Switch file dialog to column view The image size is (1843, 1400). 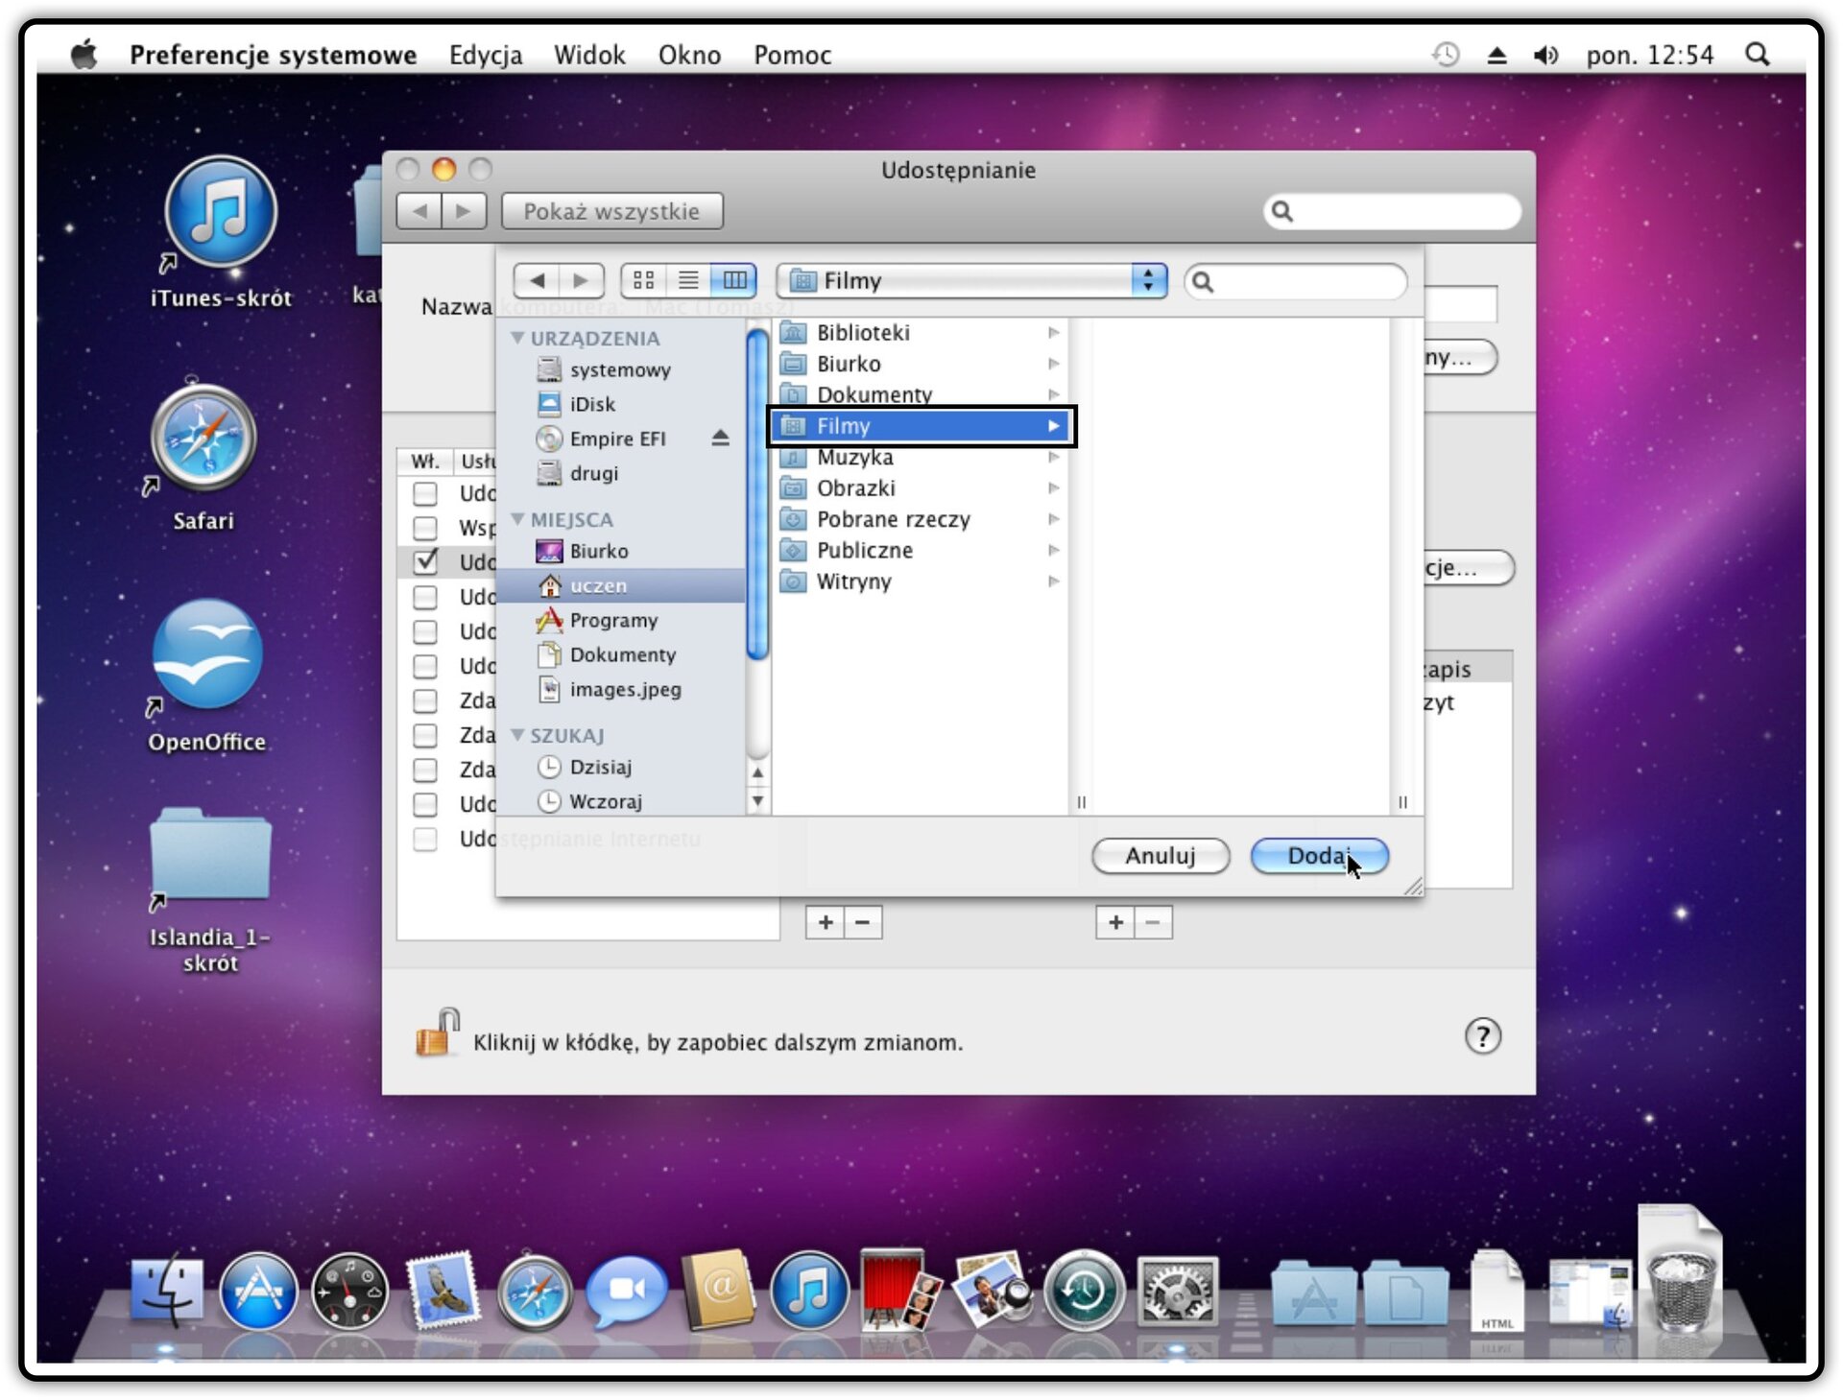[x=734, y=280]
